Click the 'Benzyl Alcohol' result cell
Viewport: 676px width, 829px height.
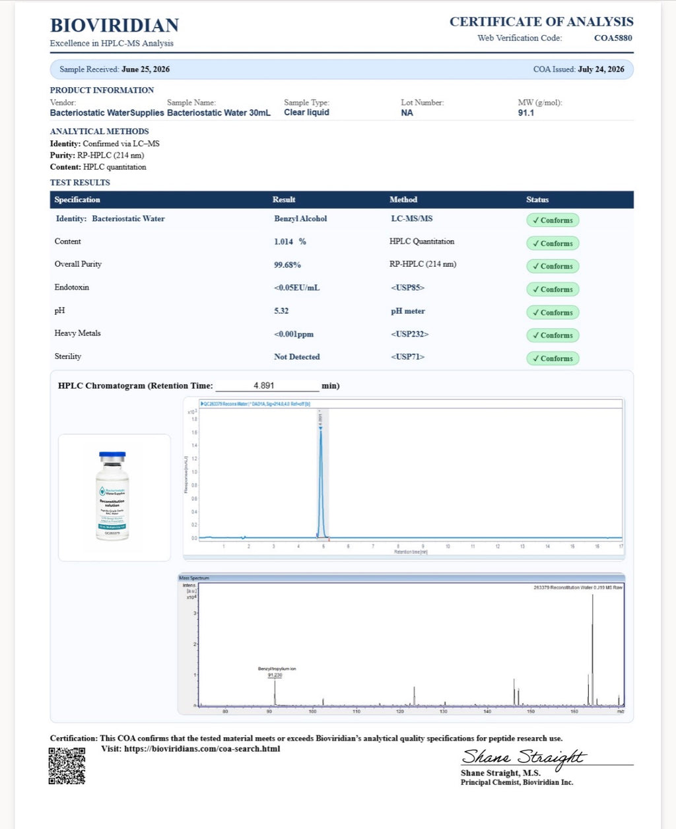[x=300, y=218]
